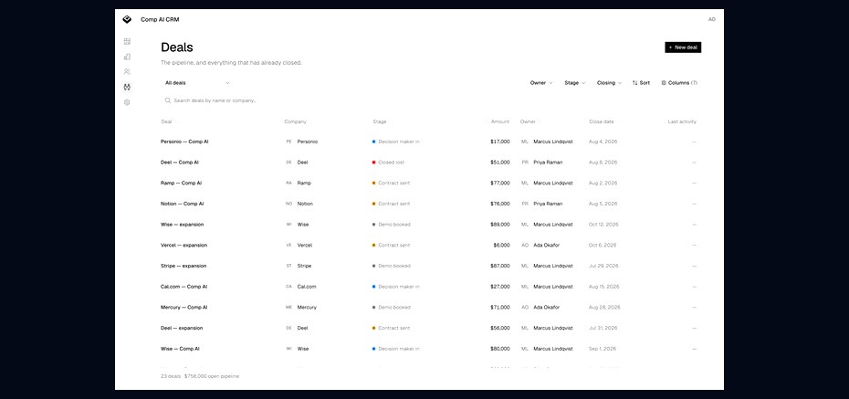Open the Personio — Comp AI deal

click(x=184, y=142)
